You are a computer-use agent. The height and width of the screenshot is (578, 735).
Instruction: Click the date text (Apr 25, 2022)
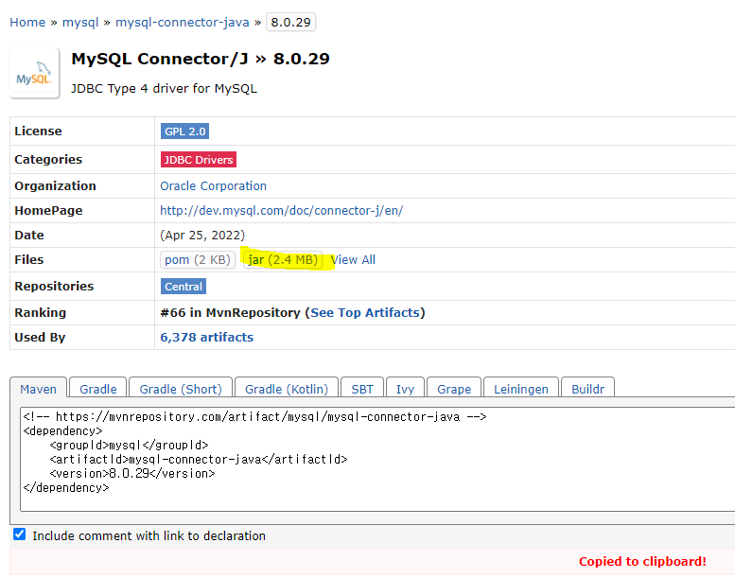click(202, 236)
